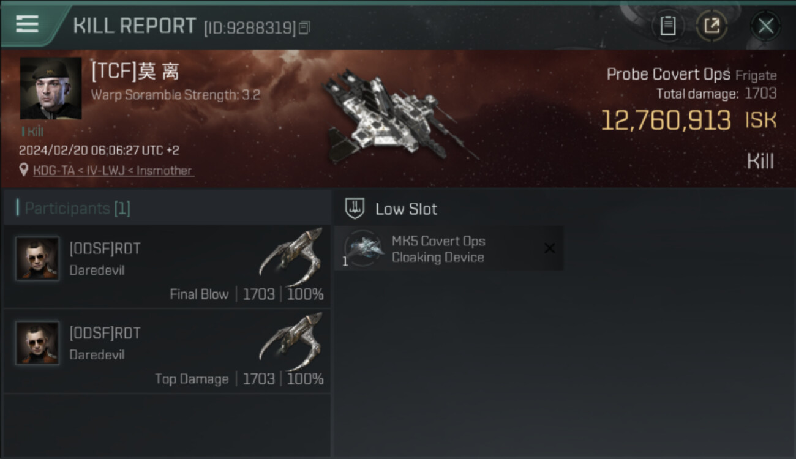Viewport: 796px width, 459px height.
Task: View the Final Blow Daredevil ship icon
Action: tap(291, 257)
